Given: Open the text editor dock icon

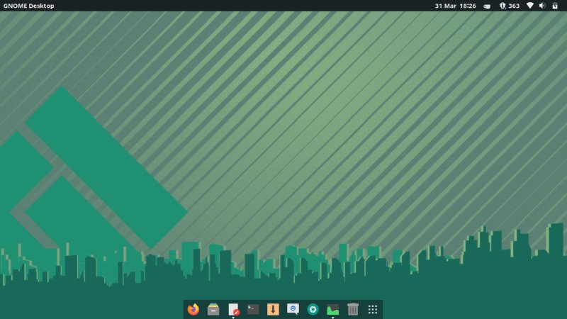Looking at the screenshot, I should coord(233,309).
